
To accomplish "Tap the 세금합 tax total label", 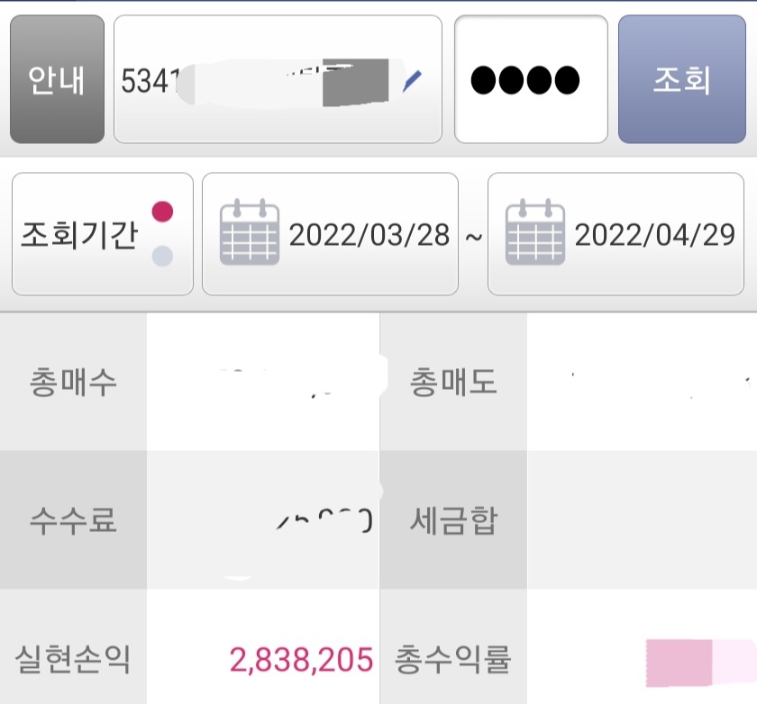I will pos(453,519).
